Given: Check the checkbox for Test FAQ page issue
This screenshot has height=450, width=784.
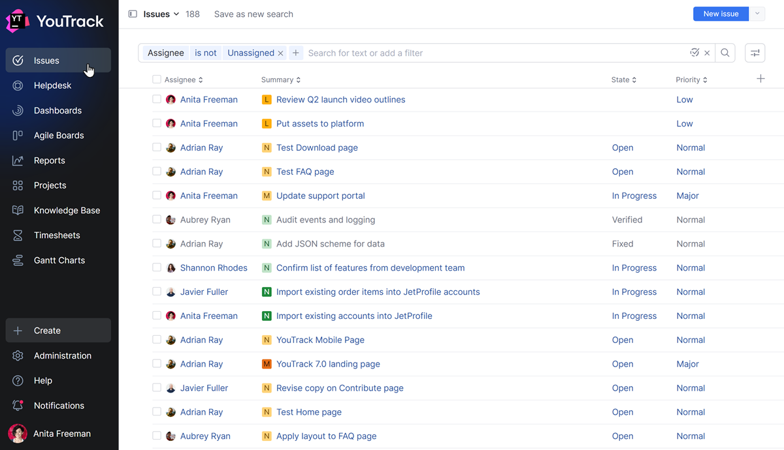Looking at the screenshot, I should point(156,172).
